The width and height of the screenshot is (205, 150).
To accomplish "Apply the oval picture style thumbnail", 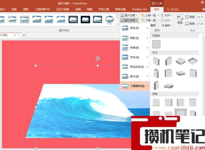I will (109, 20).
